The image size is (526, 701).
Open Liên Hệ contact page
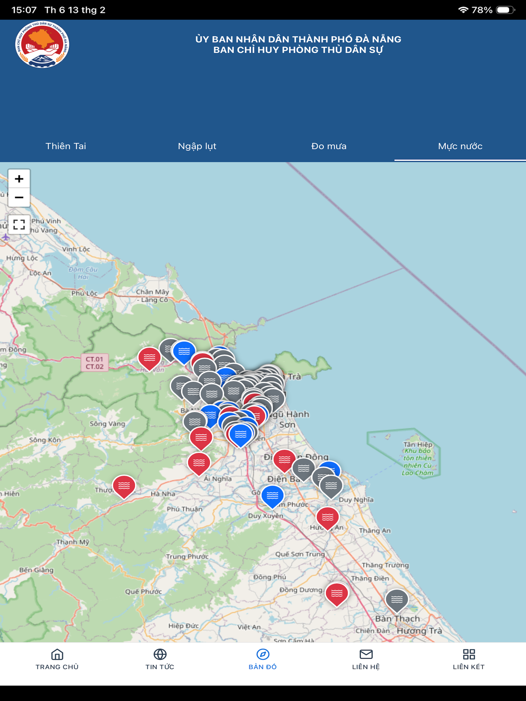(366, 659)
